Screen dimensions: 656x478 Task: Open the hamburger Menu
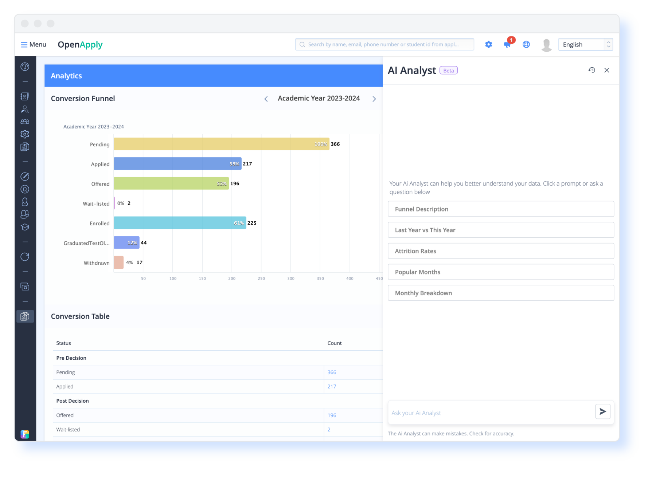(34, 44)
